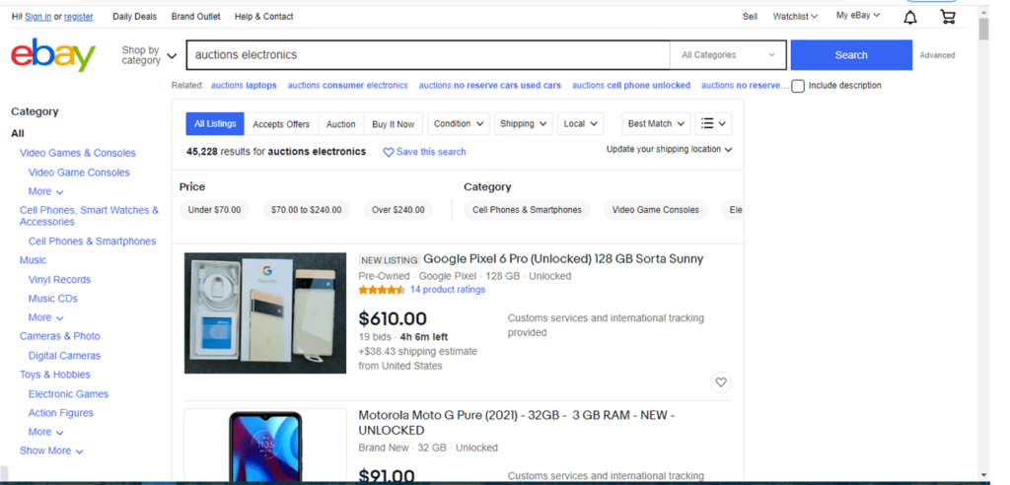This screenshot has width=1010, height=485.
Task: Open the All Categories combo box
Action: coord(728,55)
